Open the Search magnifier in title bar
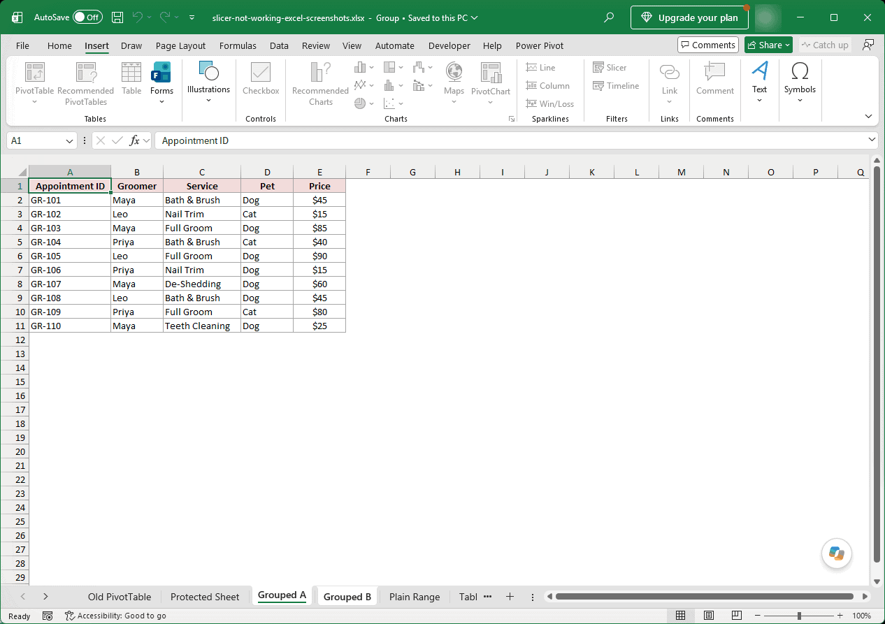 [610, 17]
